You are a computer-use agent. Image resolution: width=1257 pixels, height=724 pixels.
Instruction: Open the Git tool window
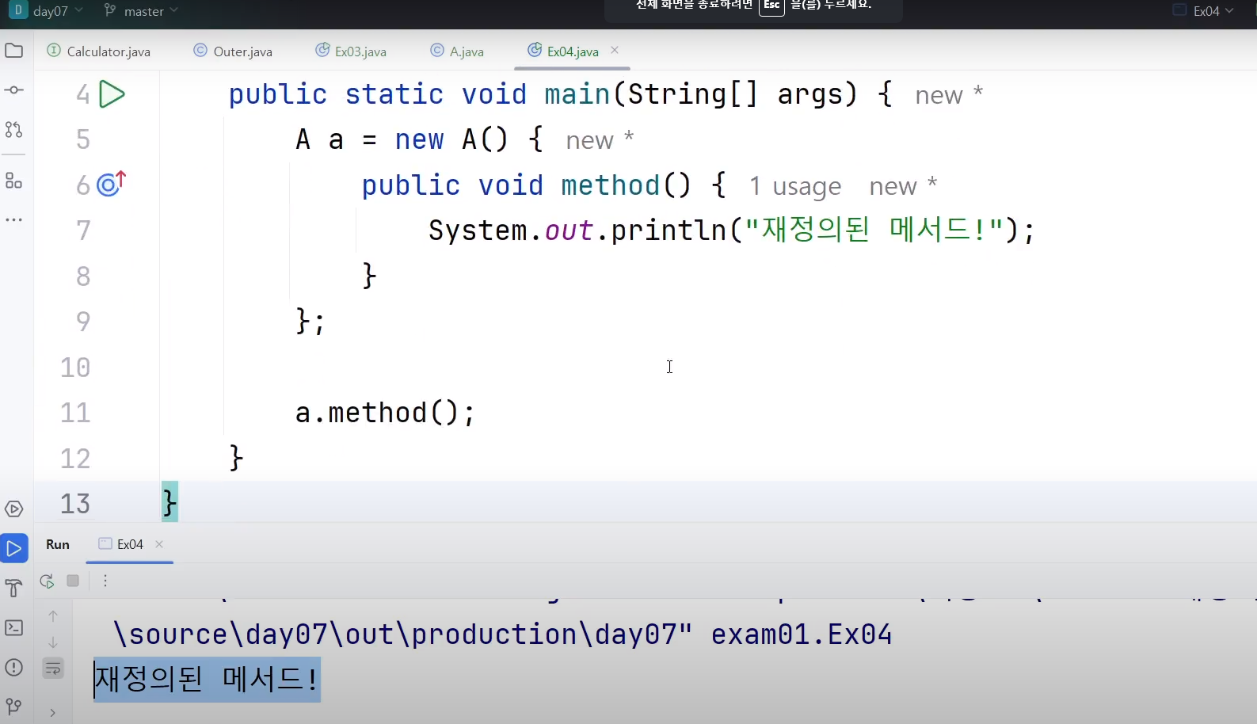(x=13, y=706)
